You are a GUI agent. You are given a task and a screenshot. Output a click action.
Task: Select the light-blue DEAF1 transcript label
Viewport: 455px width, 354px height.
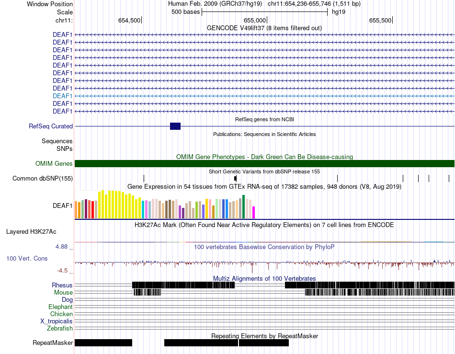coord(62,96)
